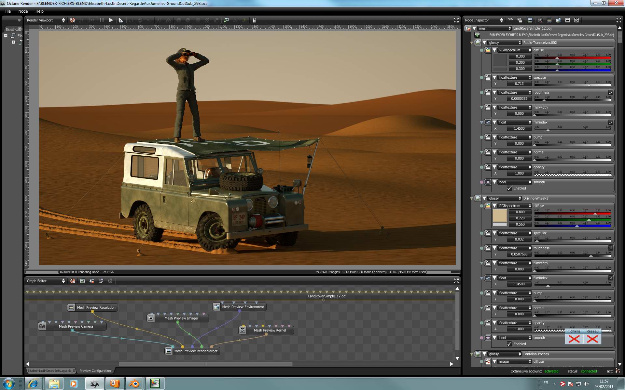
Task: Click Mesh Preview Camera node icon
Action: (x=42, y=326)
